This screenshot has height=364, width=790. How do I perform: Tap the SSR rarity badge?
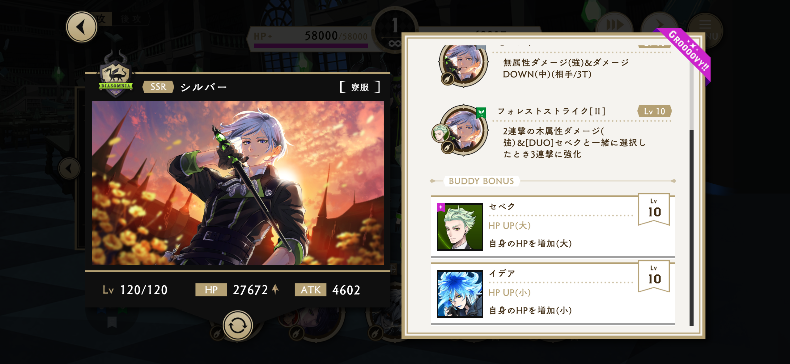(158, 87)
